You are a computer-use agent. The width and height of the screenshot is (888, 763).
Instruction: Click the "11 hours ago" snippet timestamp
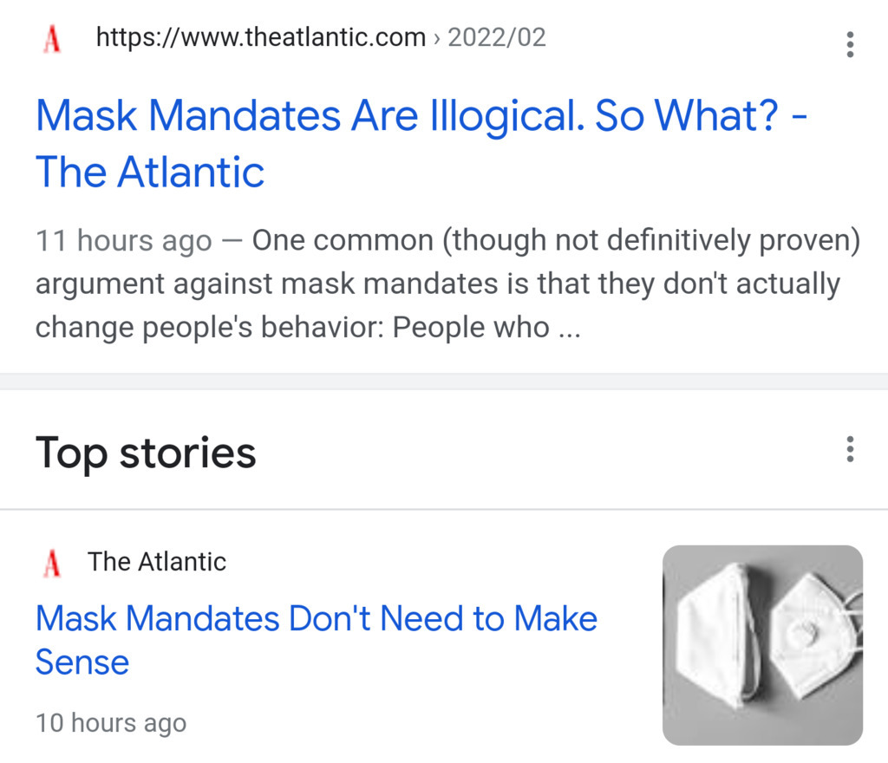click(x=123, y=241)
